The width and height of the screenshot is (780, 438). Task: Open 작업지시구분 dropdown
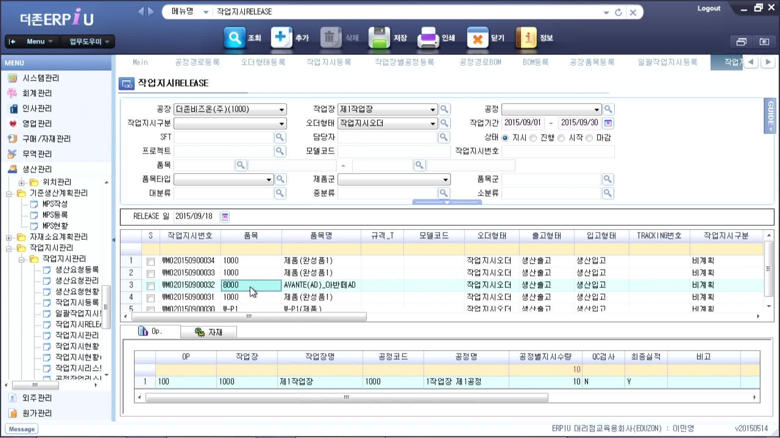(x=230, y=123)
